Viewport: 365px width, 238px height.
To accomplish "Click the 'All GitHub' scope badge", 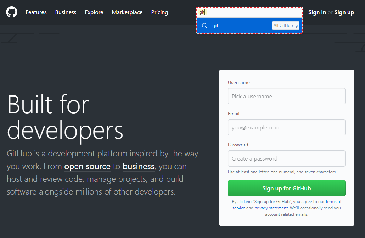I will pos(285,25).
